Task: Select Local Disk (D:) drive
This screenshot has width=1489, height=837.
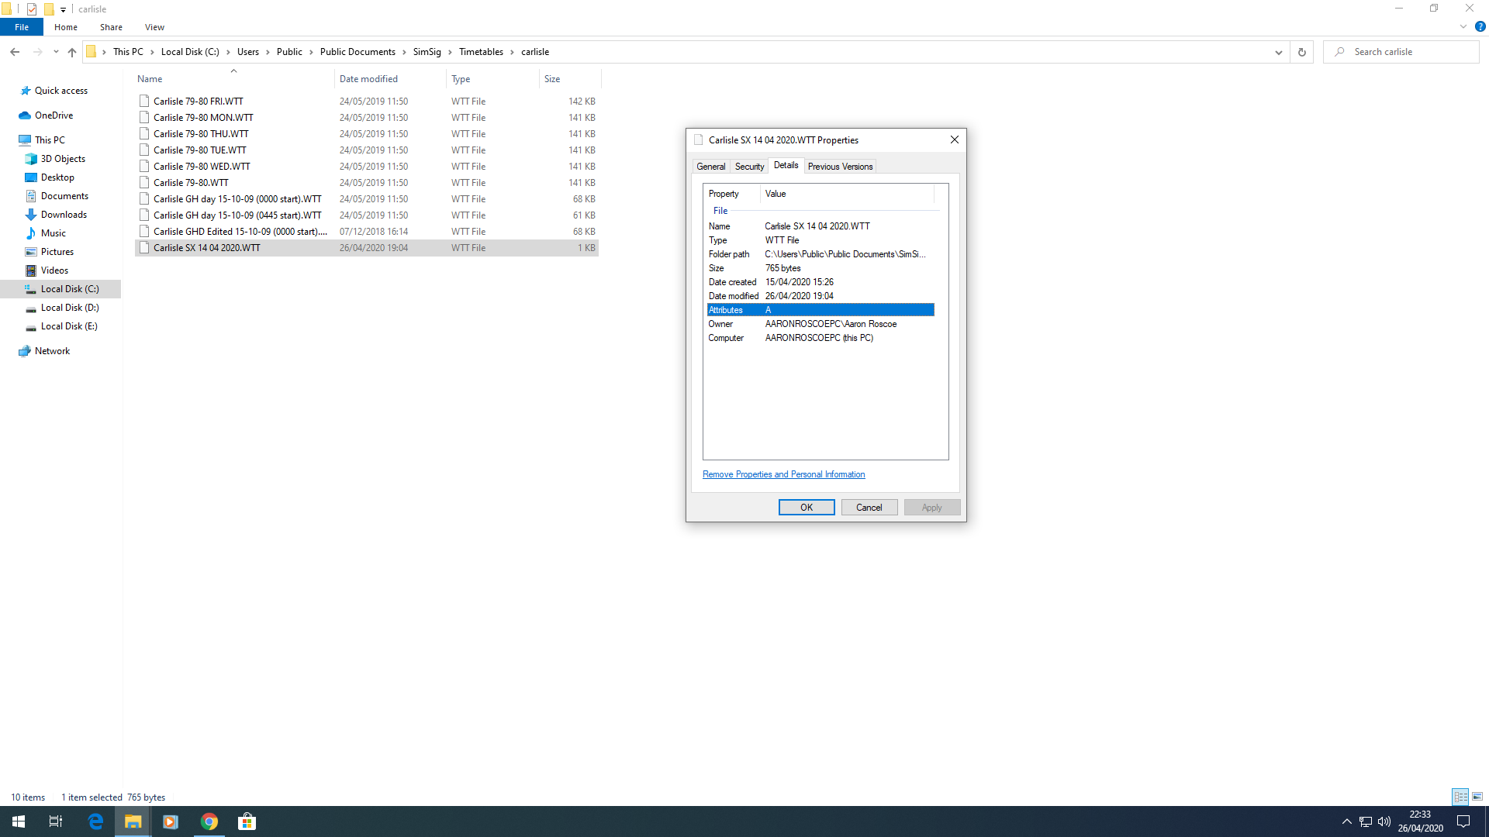Action: (x=70, y=308)
